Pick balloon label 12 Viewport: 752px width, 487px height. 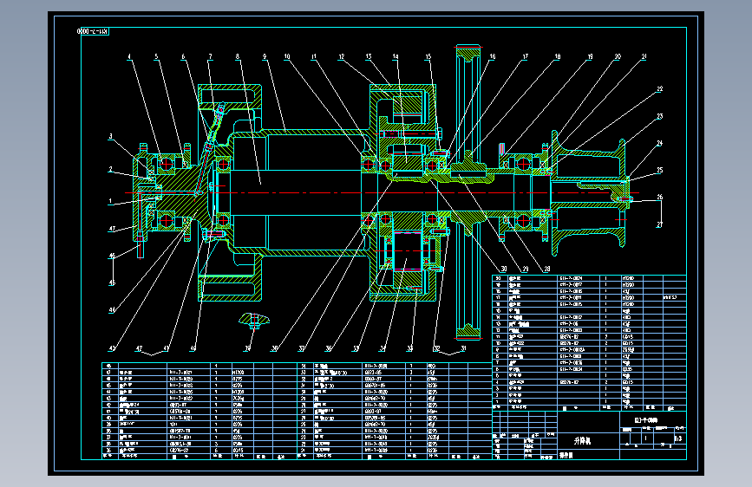click(x=342, y=56)
